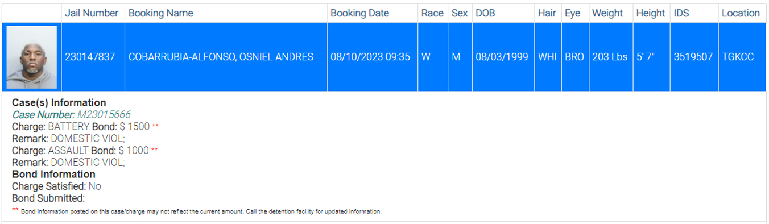
Task: Sort by Jail Number column header
Action: tap(92, 13)
